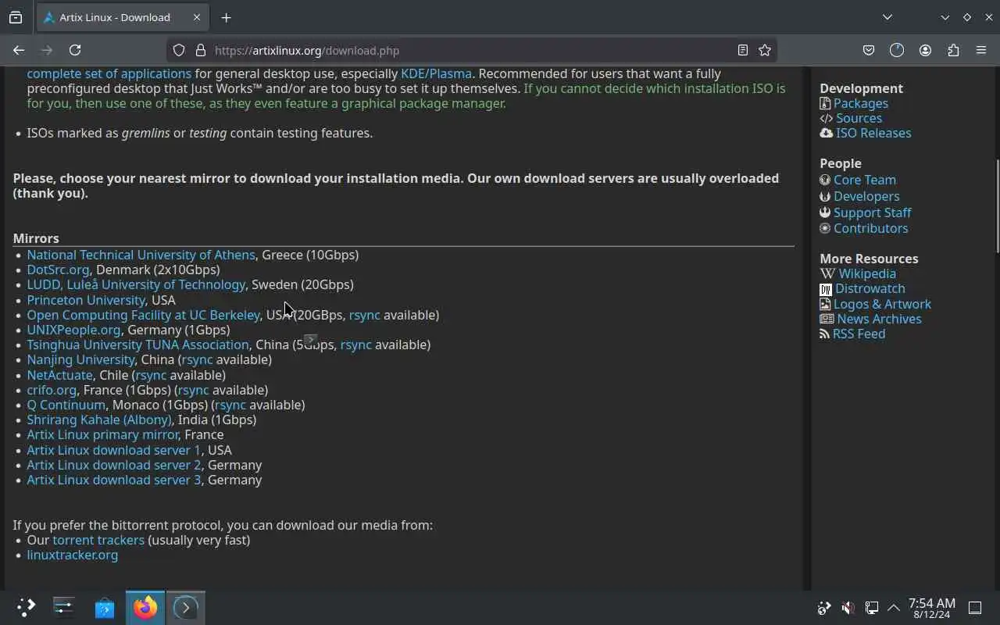Open Logos & Artwork sidebar link
The image size is (1000, 625).
click(x=882, y=304)
